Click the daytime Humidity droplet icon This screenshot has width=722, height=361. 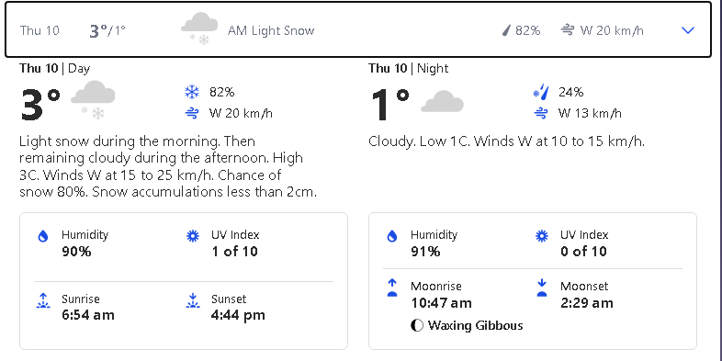(x=43, y=236)
